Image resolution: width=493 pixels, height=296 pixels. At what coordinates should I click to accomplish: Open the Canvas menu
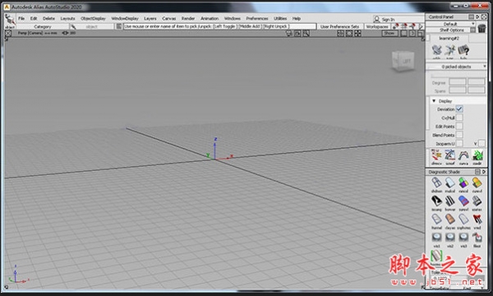168,18
